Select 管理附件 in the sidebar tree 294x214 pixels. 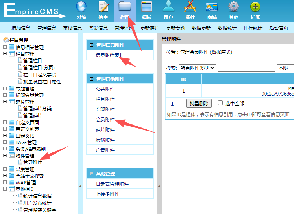tap(33, 162)
